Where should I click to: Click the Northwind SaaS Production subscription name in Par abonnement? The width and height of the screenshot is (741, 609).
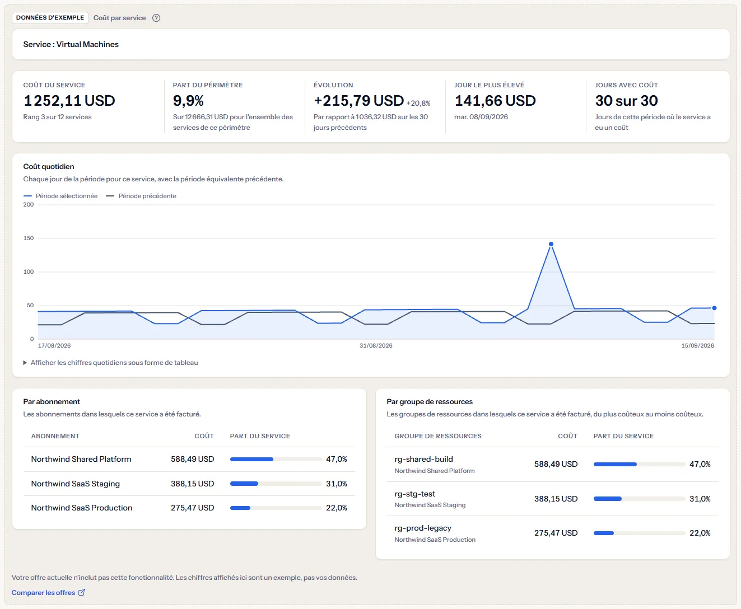pyautogui.click(x=82, y=508)
